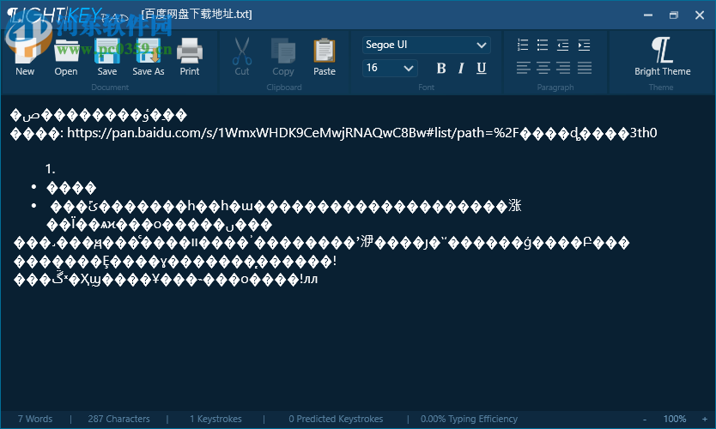This screenshot has width=716, height=429.
Task: Choose Save As to save a copy
Action: pyautogui.click(x=149, y=57)
